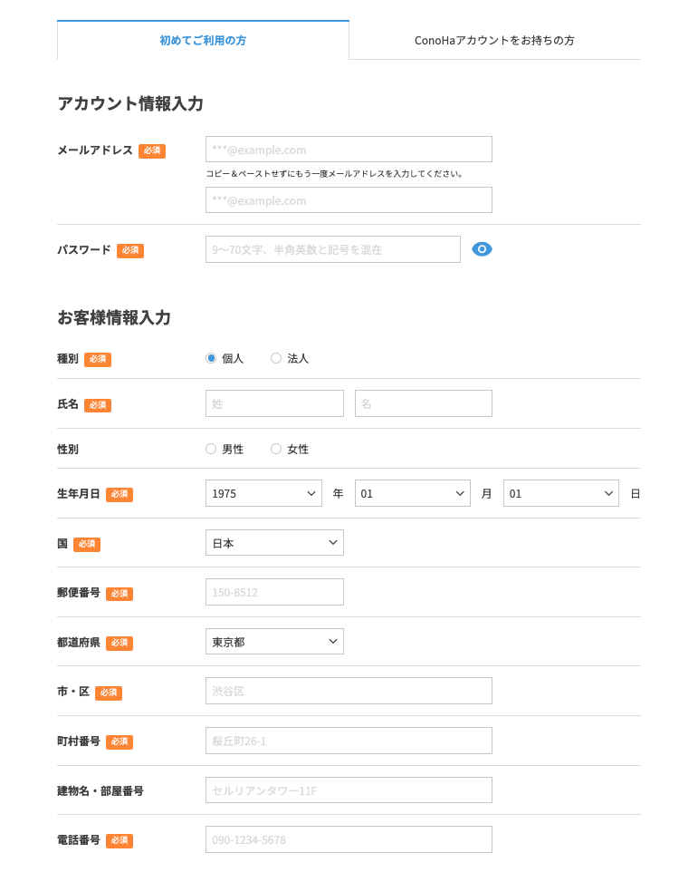Open the birth year dropdown showing 1975

[263, 494]
